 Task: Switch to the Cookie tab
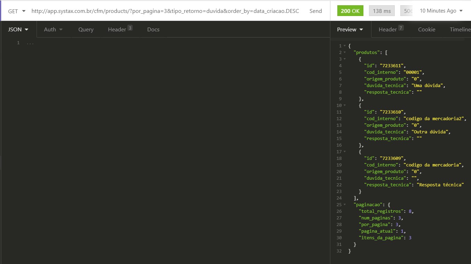click(426, 30)
